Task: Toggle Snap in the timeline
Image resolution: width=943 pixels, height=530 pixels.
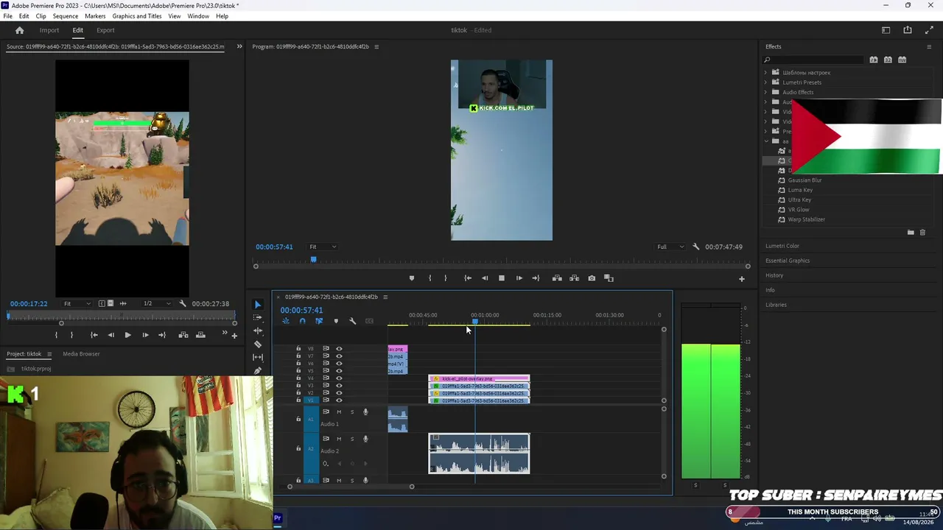Action: coord(302,321)
